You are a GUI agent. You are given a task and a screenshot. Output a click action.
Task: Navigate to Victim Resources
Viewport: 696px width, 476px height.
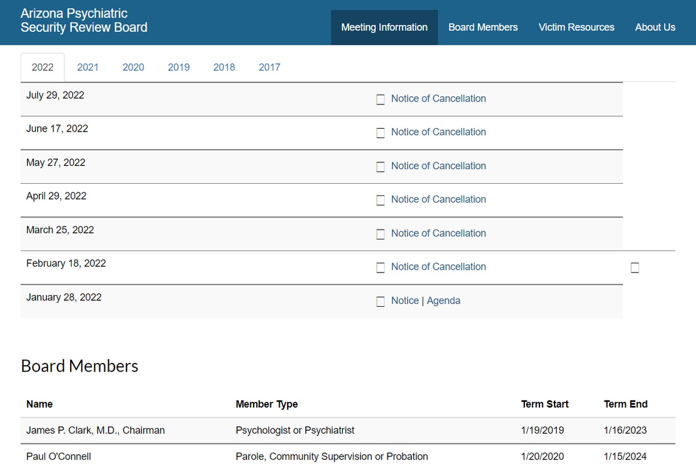576,27
